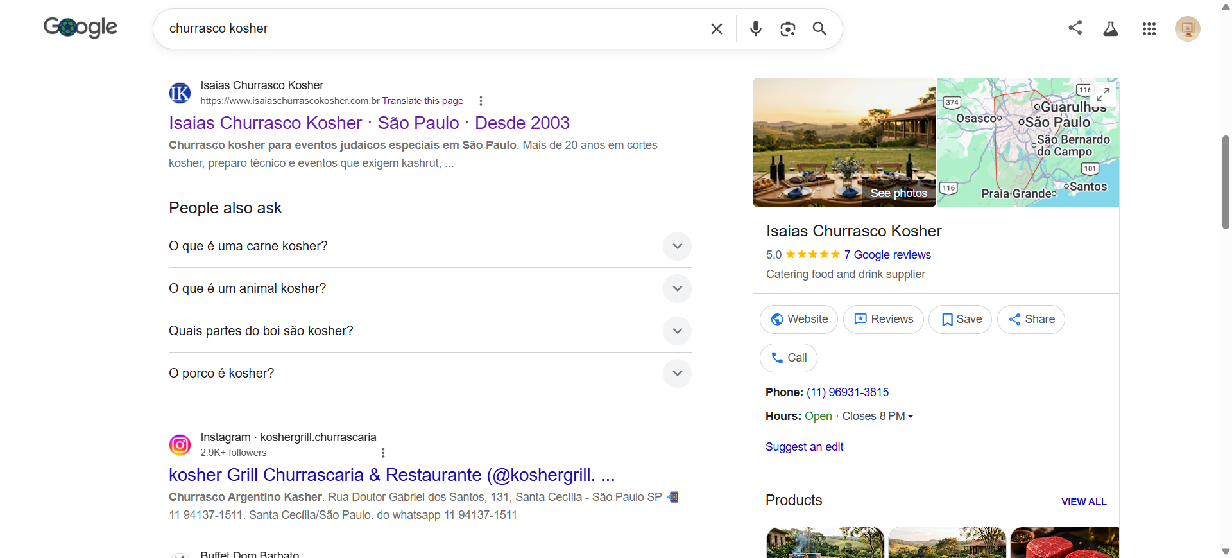Image resolution: width=1232 pixels, height=558 pixels.
Task: Click the 'Products' section heading
Action: [x=794, y=500]
